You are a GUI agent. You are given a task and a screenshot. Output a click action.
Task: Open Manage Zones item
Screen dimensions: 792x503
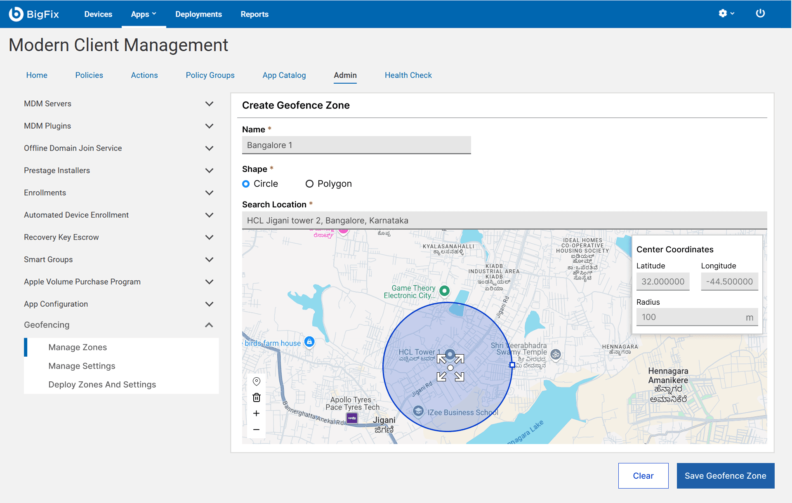(121, 347)
